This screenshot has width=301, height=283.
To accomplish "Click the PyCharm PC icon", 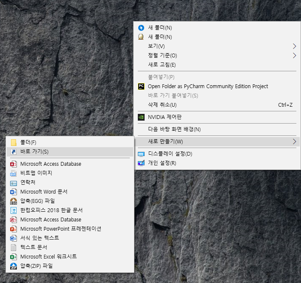I will click(141, 86).
